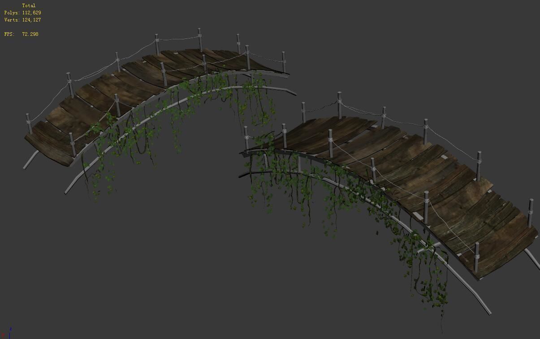
Task: Click the frame rate value "72.298"
Action: 30,34
